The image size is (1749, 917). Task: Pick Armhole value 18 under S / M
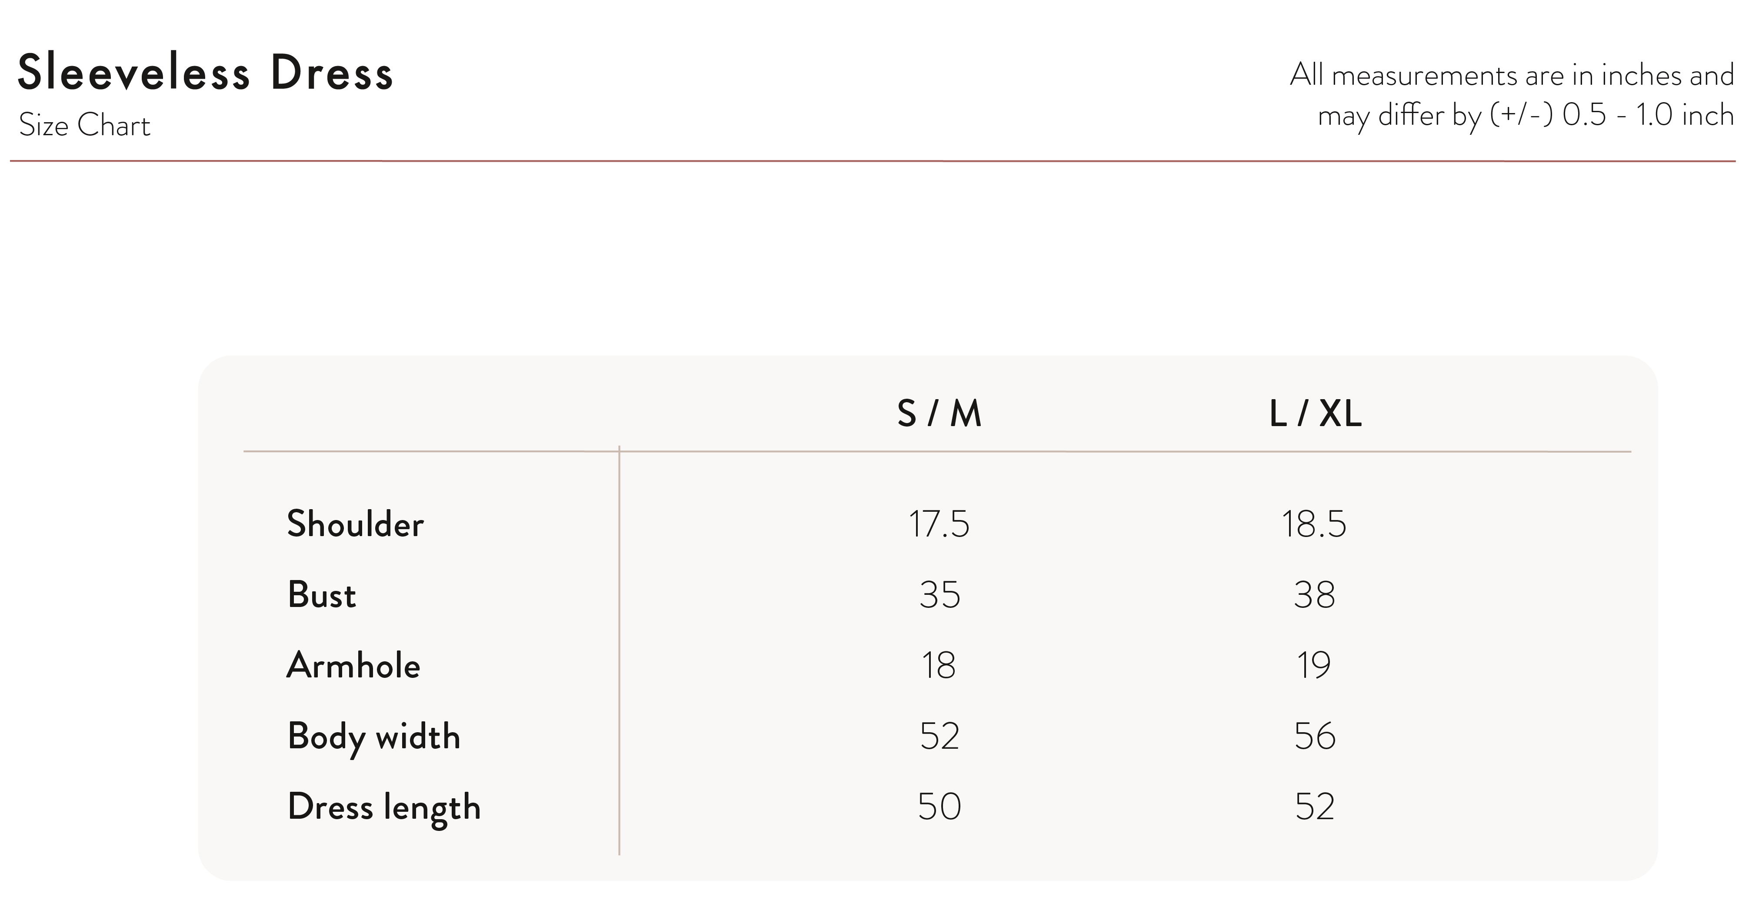(x=939, y=666)
